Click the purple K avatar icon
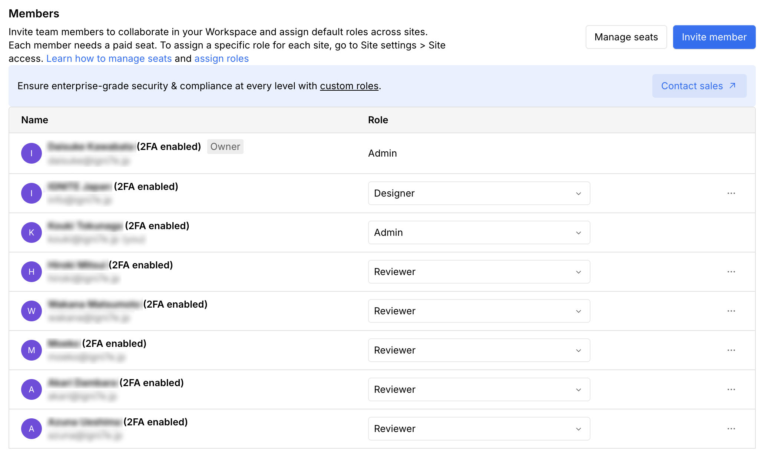 tap(32, 232)
